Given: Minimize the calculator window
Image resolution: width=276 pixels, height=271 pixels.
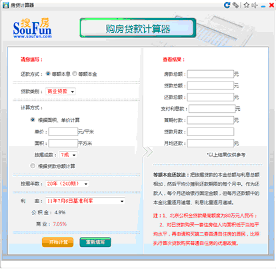Looking at the screenshot, I should coord(263,6).
